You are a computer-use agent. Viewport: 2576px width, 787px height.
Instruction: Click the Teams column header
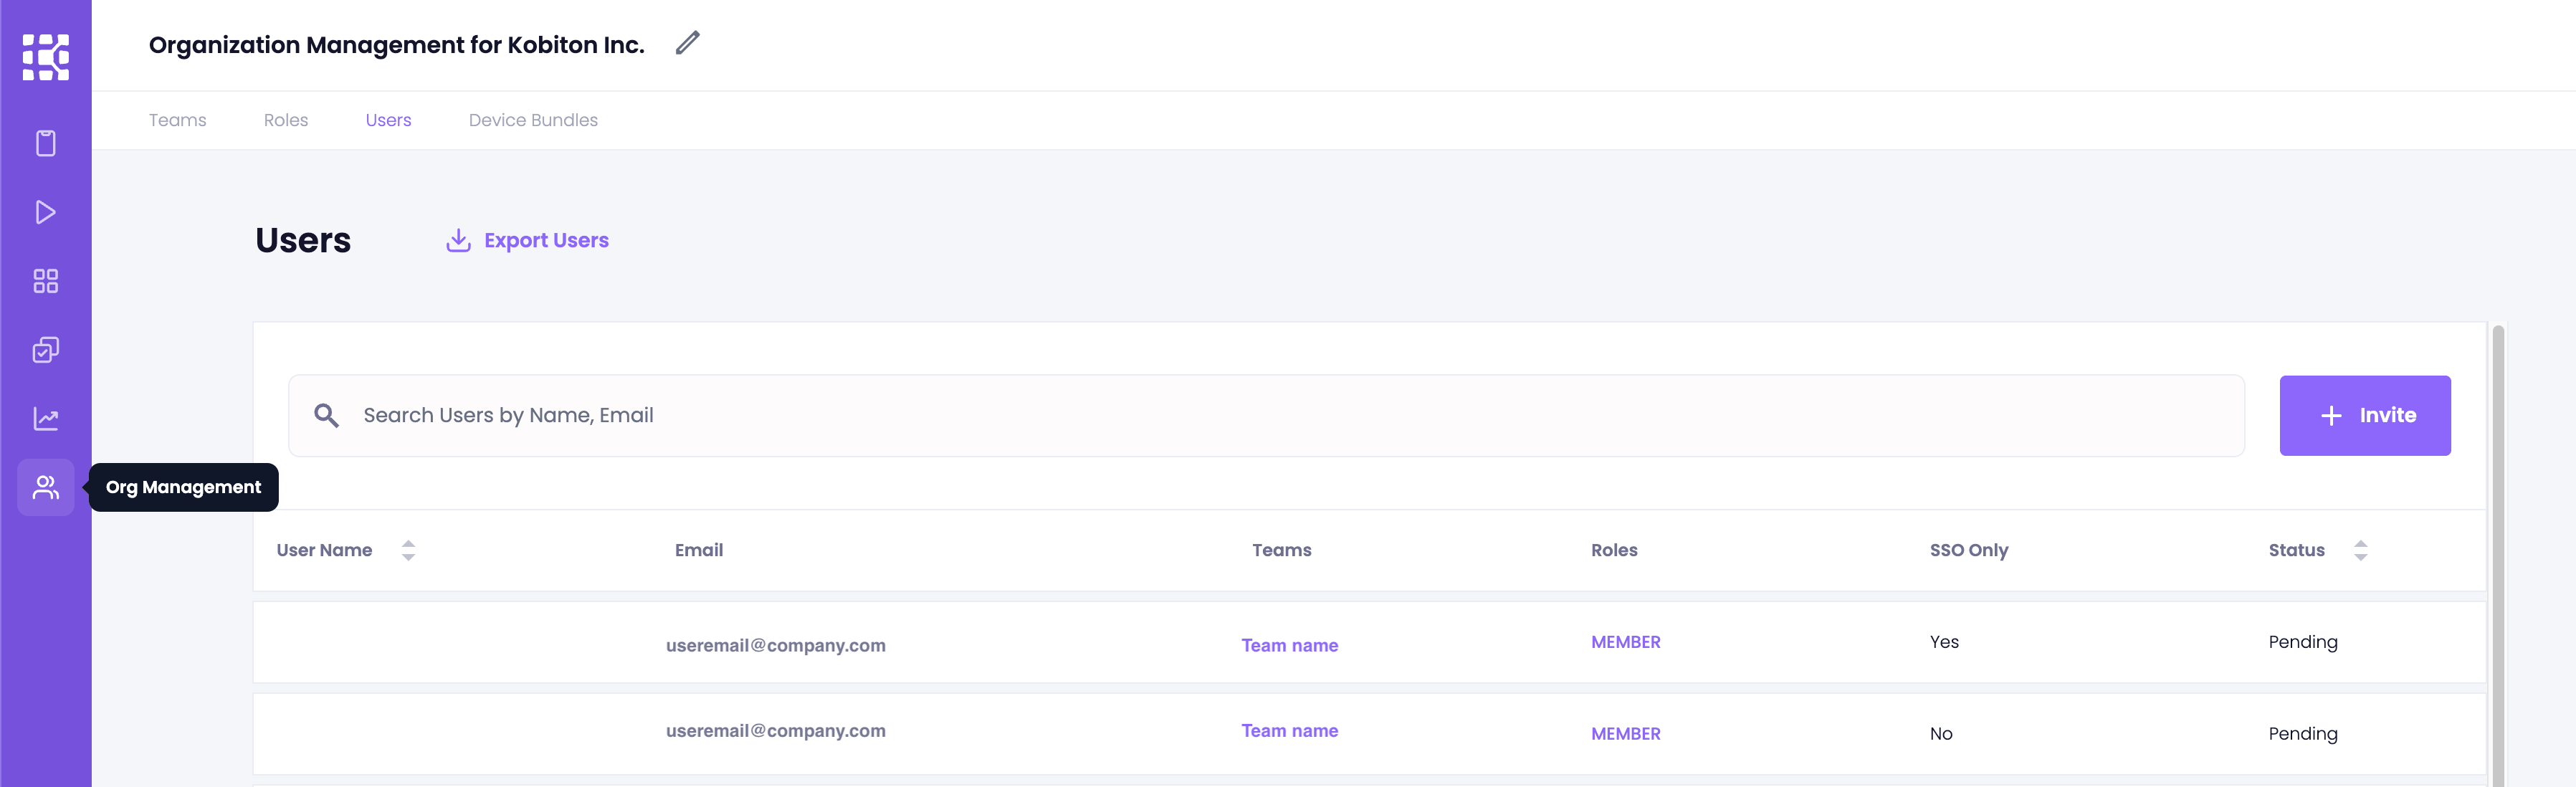click(1282, 550)
